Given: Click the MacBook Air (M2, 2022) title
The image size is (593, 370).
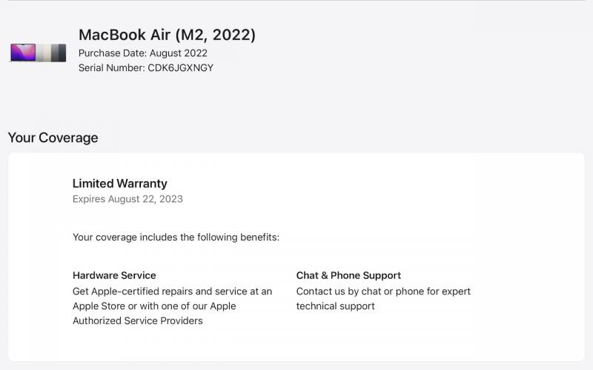Looking at the screenshot, I should pos(167,35).
